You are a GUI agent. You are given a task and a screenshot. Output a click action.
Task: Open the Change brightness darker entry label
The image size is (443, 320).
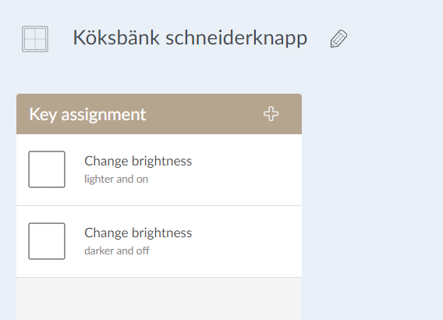point(138,233)
